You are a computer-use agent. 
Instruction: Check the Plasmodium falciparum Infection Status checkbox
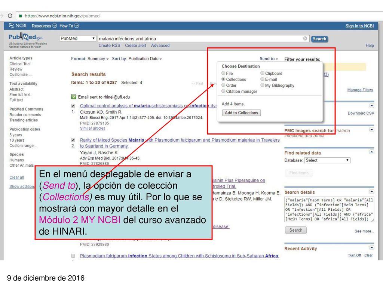pos(73,256)
